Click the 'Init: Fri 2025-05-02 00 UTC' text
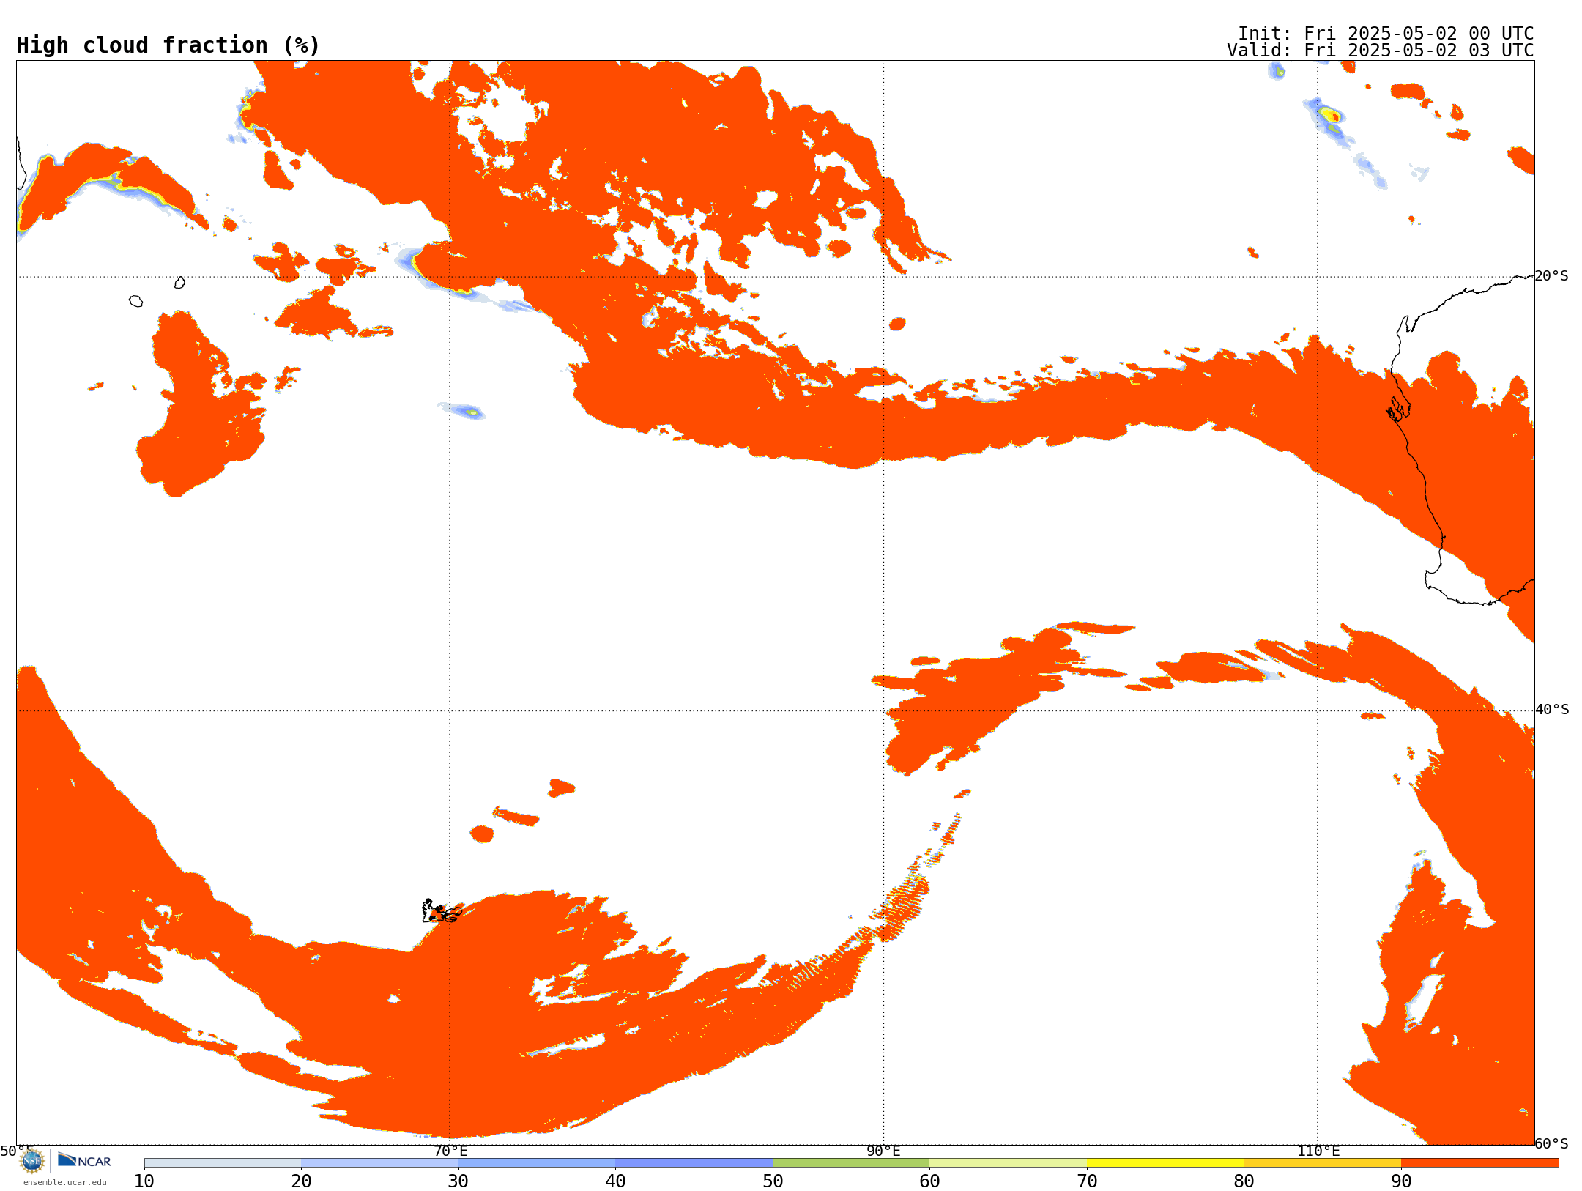Image resolution: width=1582 pixels, height=1191 pixels. click(1386, 34)
